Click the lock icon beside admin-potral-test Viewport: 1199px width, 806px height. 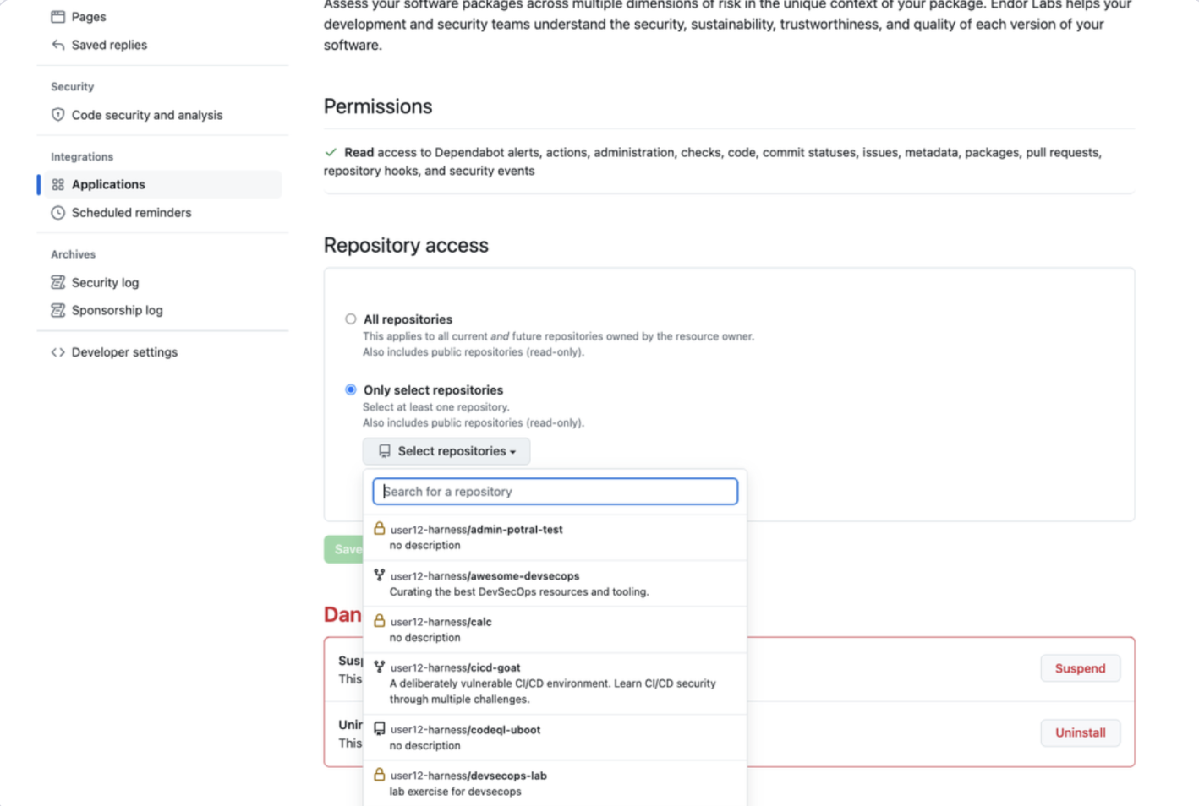click(x=380, y=529)
